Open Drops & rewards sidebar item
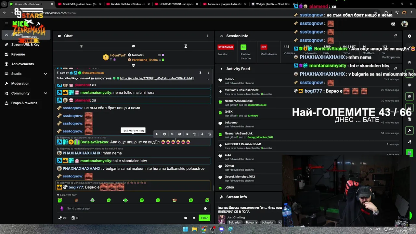This screenshot has width=416, height=234. click(x=24, y=103)
